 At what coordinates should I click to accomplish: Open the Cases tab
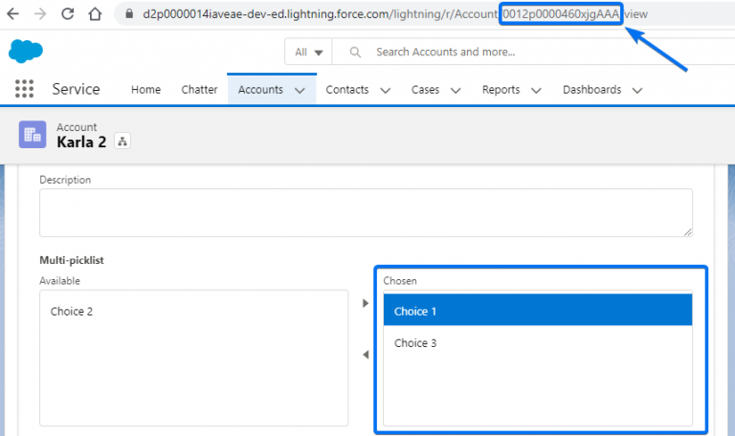coord(425,90)
